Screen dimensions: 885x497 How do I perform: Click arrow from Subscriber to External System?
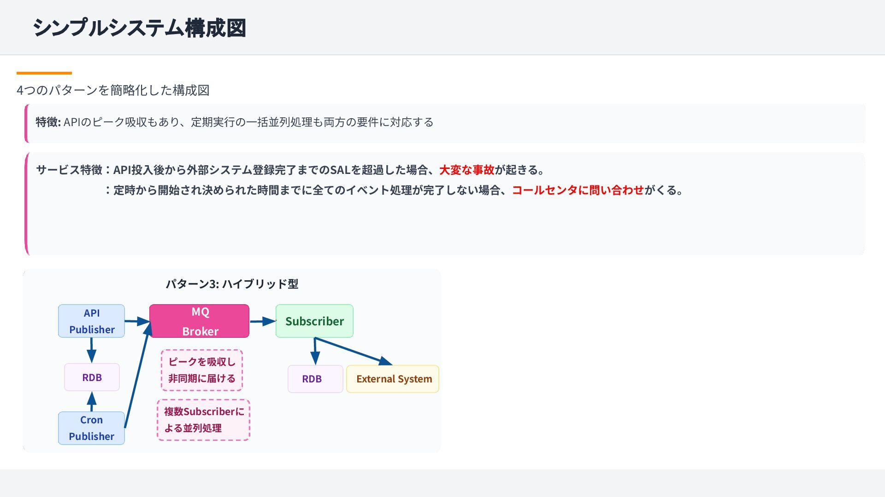353,351
